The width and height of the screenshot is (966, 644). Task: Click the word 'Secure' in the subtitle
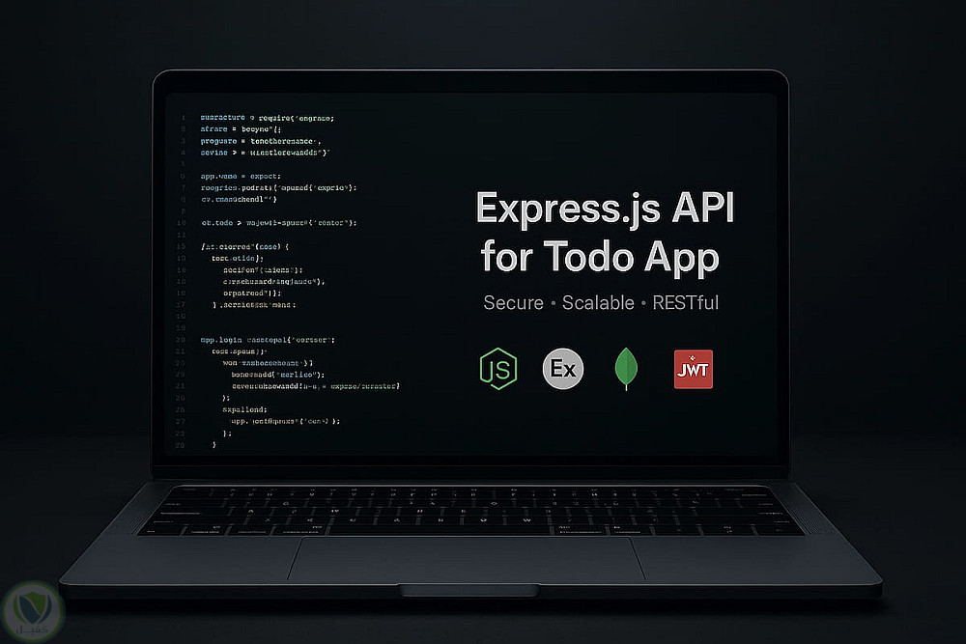coord(513,303)
